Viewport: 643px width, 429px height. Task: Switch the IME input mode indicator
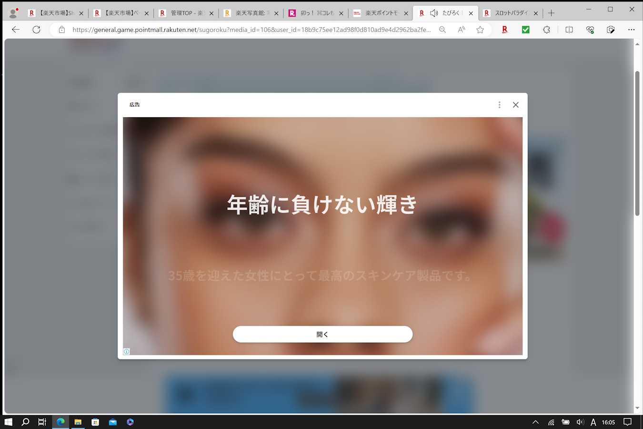593,422
